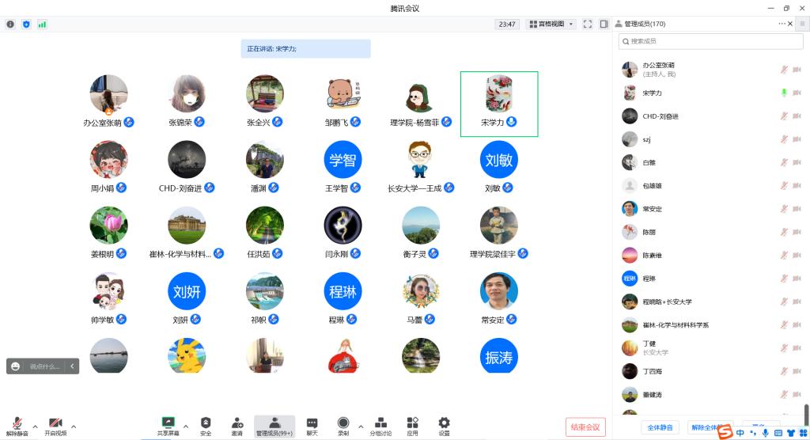Open the 聊天 chat panel

[312, 426]
